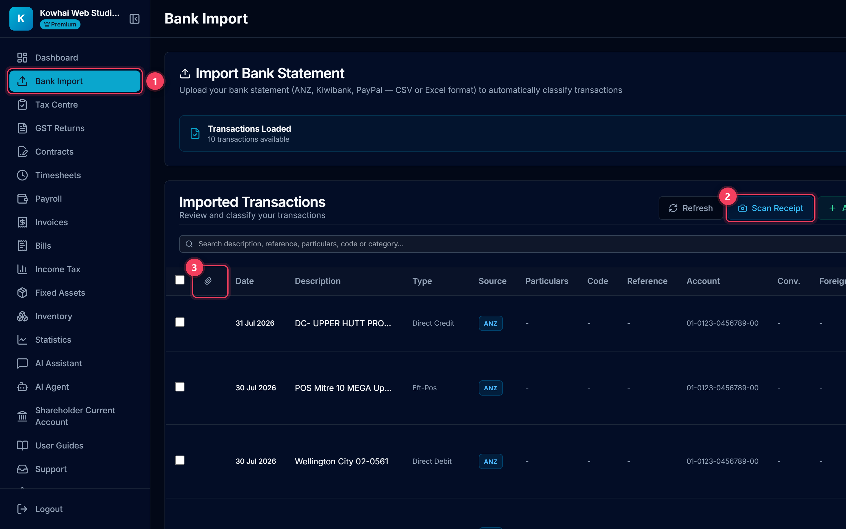Click the Premium badge
The height and width of the screenshot is (529, 846).
[60, 24]
